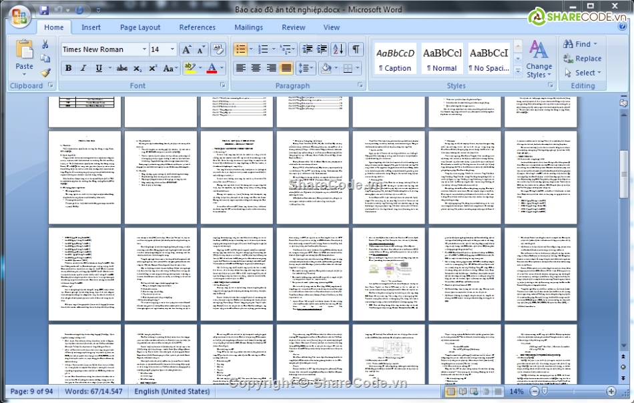This screenshot has width=634, height=403.
Task: Apply subscript formatting
Action: coord(137,68)
